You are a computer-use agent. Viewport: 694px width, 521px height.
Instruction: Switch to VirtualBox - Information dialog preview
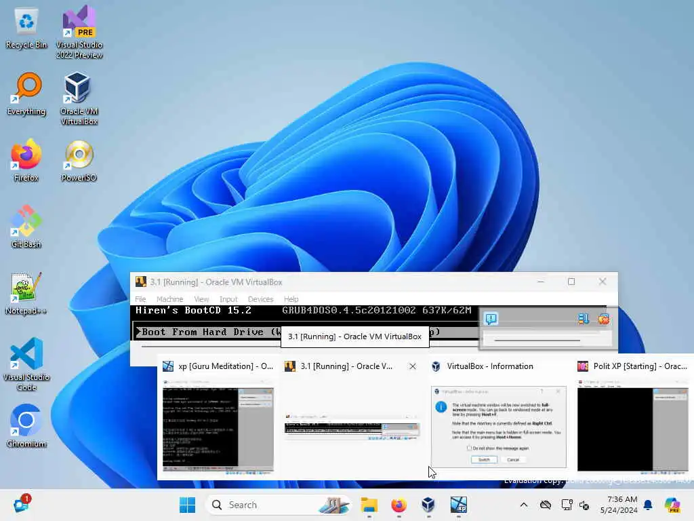click(x=498, y=417)
